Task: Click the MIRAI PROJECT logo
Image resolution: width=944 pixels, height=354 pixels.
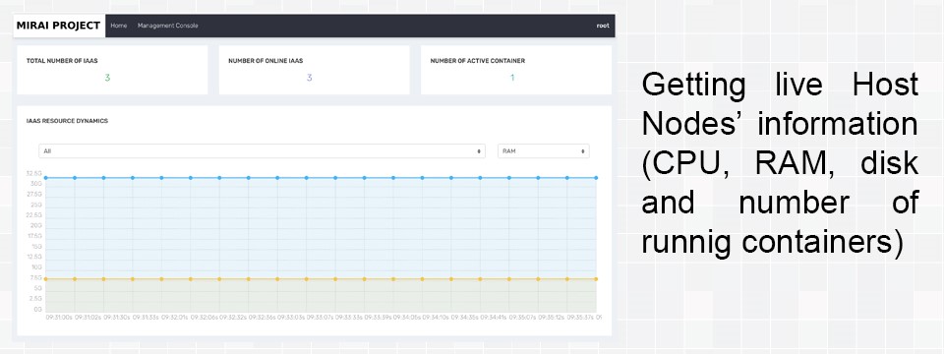Action: [58, 26]
